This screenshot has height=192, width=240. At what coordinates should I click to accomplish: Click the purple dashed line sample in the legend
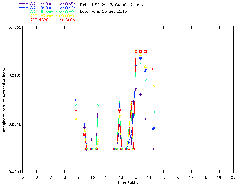24,3
